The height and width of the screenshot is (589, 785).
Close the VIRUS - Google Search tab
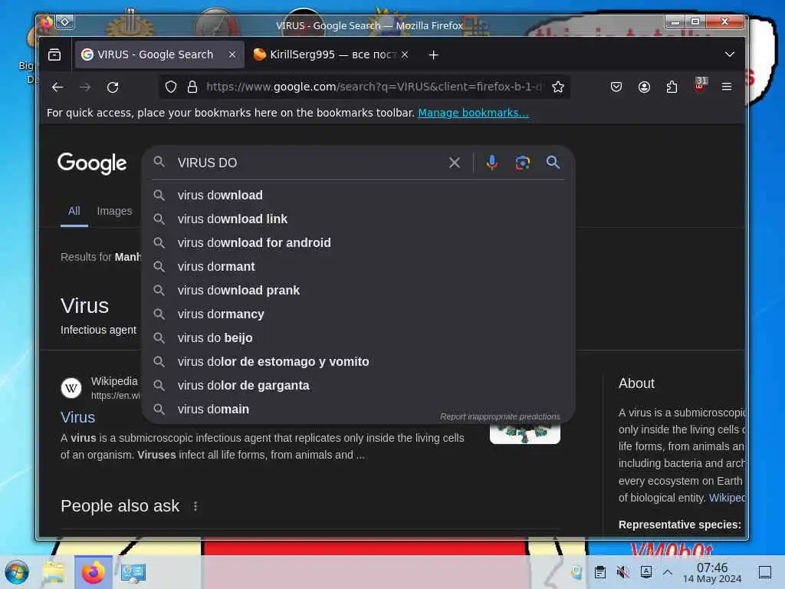(232, 54)
